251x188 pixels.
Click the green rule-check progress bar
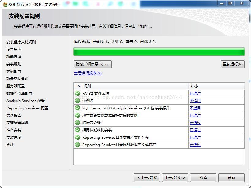click(x=159, y=51)
